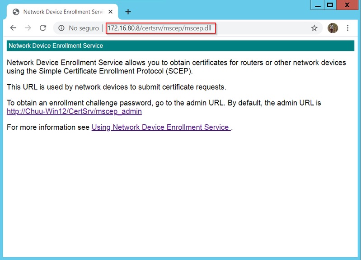This screenshot has height=260, width=361.
Task: Open site information via the circled-i icon
Action: pos(61,28)
